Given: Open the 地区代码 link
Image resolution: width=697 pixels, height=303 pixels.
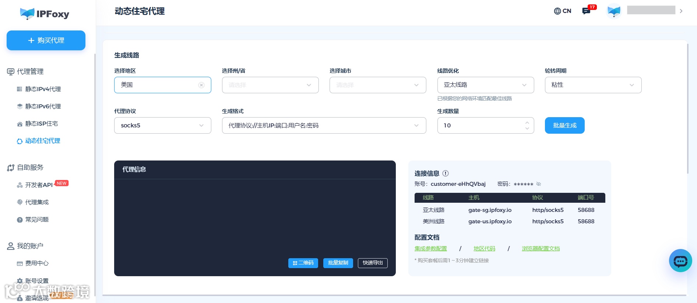Looking at the screenshot, I should (x=485, y=249).
